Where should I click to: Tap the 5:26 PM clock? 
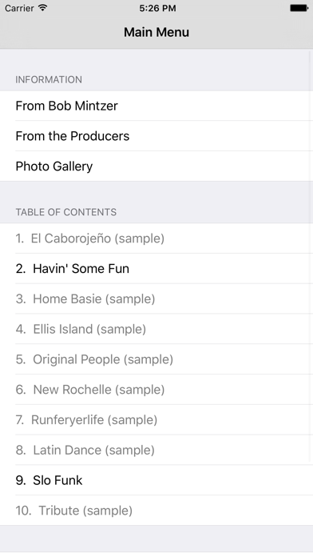coord(157,8)
